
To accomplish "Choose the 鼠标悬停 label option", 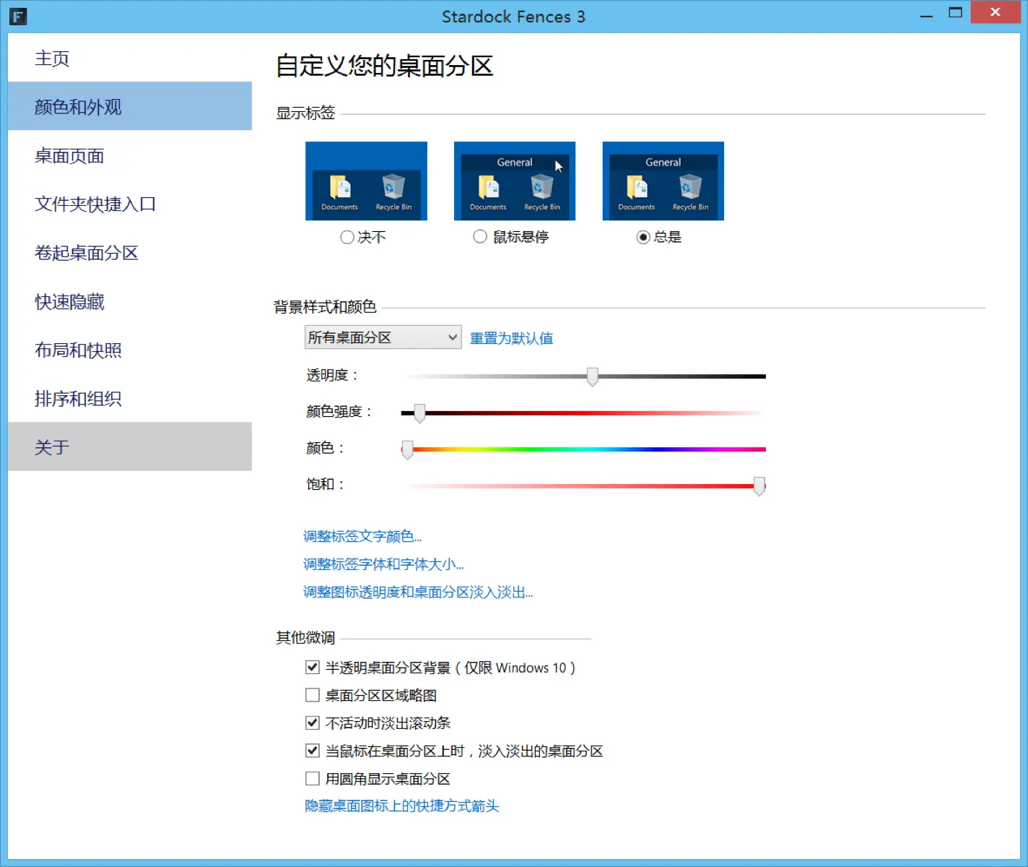I will click(x=480, y=236).
